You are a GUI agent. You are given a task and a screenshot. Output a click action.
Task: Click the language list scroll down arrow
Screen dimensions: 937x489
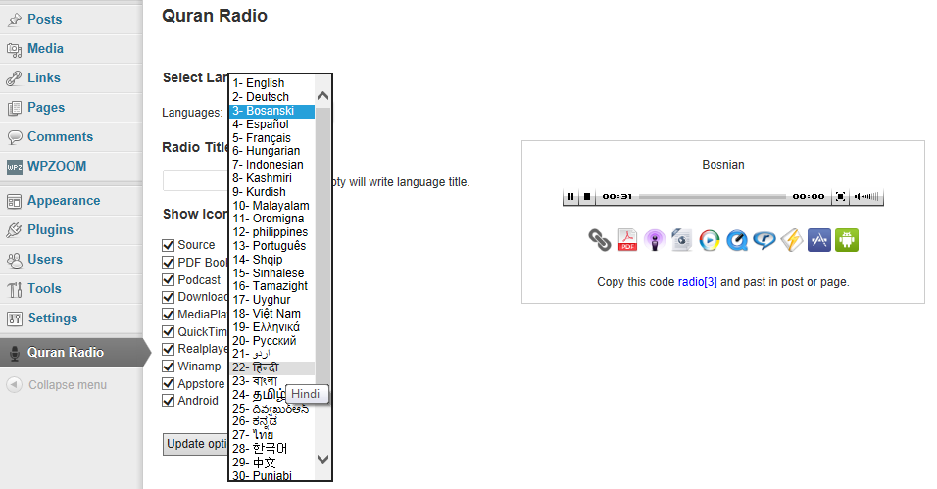[x=322, y=459]
